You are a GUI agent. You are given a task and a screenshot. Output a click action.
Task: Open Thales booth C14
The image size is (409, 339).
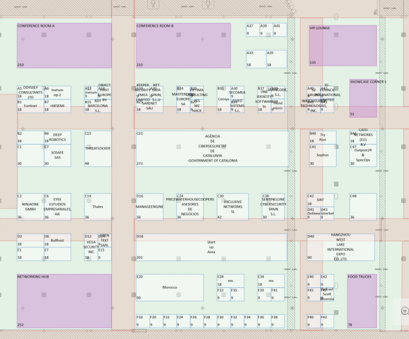pyautogui.click(x=98, y=207)
